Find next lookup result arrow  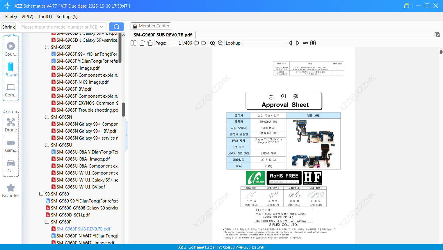(x=298, y=43)
